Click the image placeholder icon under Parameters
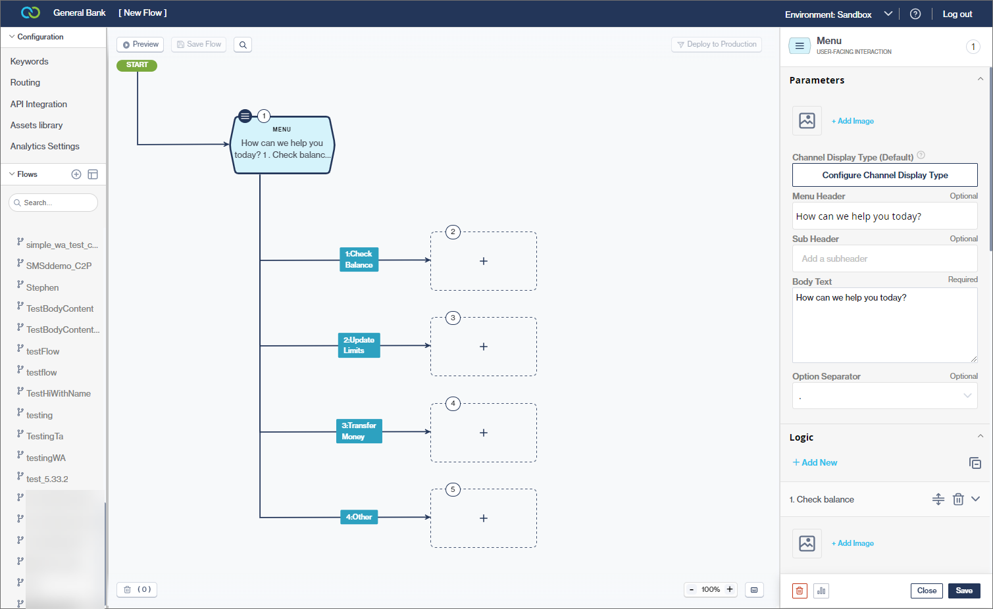Screen dimensions: 993x609 pos(807,120)
